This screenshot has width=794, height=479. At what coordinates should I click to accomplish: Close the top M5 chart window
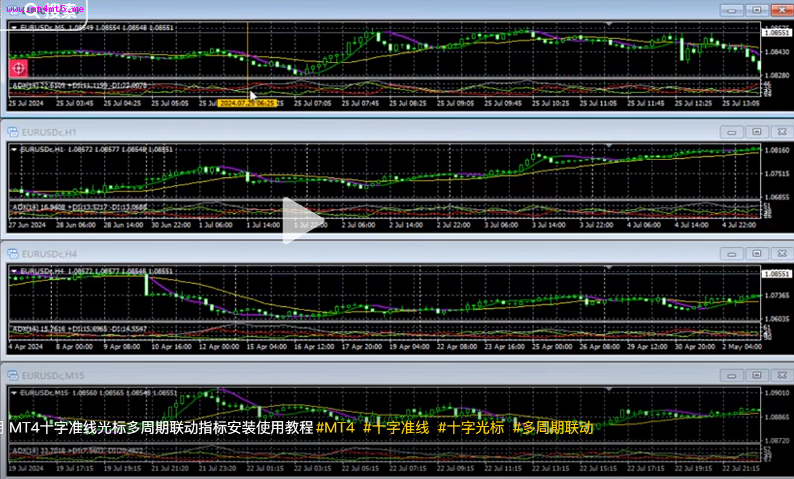click(782, 10)
